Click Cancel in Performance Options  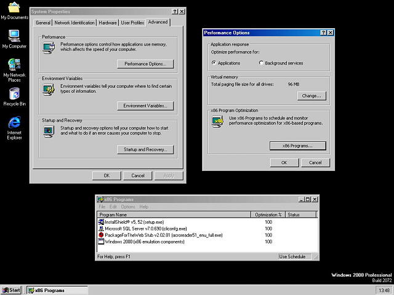[315, 162]
